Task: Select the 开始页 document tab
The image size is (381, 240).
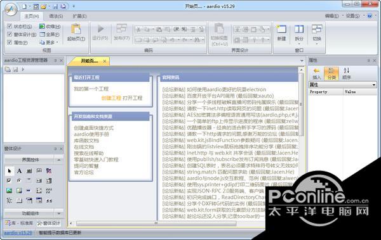Action: 89,61
